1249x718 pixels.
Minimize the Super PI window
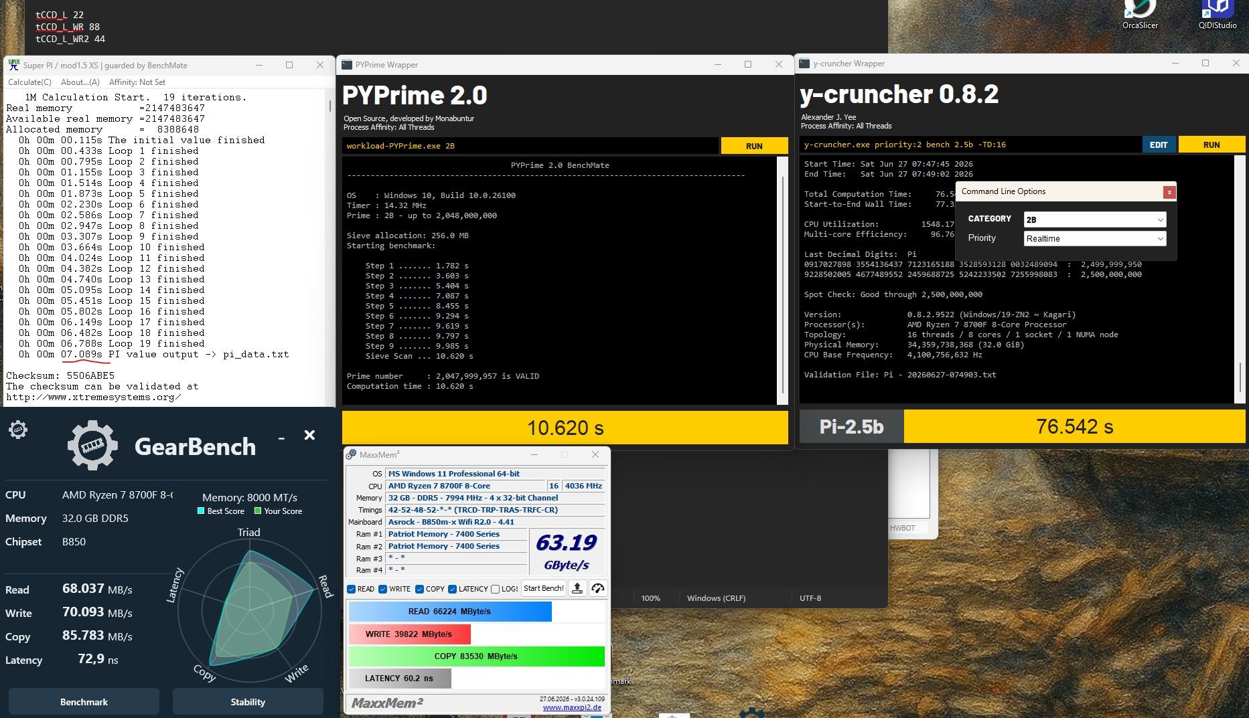[259, 65]
